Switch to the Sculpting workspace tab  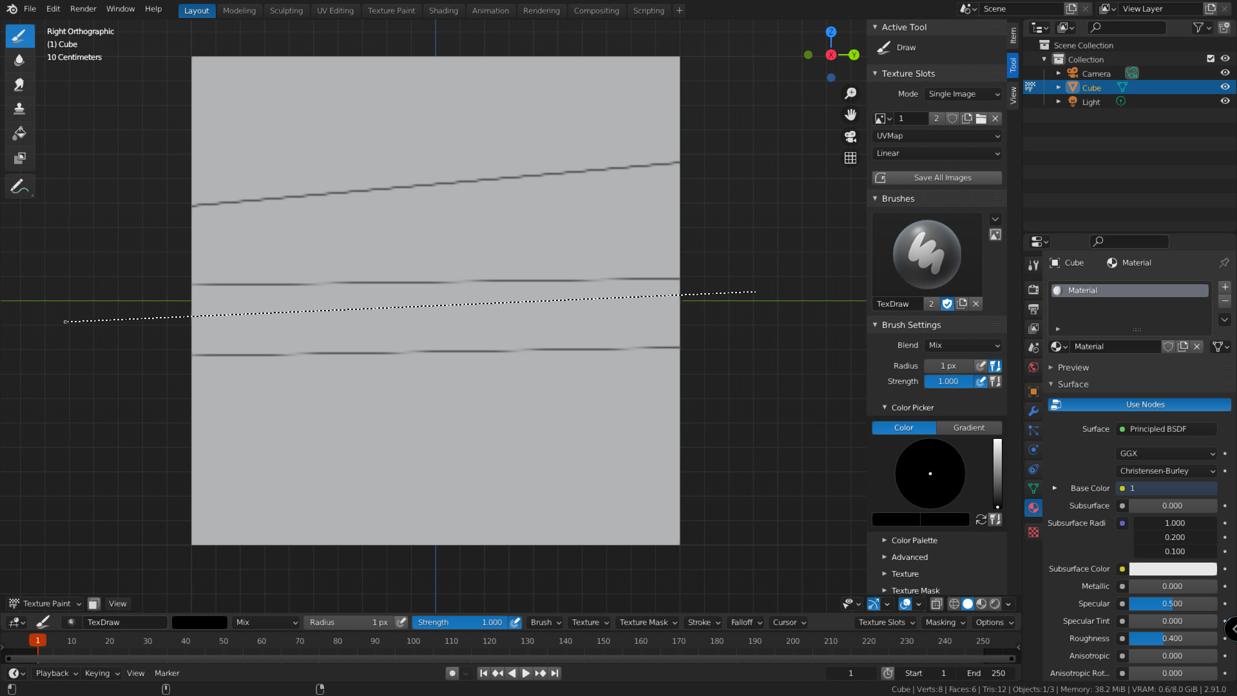coord(286,10)
